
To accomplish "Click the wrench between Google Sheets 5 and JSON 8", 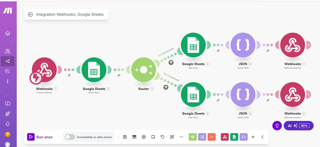I will (x=218, y=100).
